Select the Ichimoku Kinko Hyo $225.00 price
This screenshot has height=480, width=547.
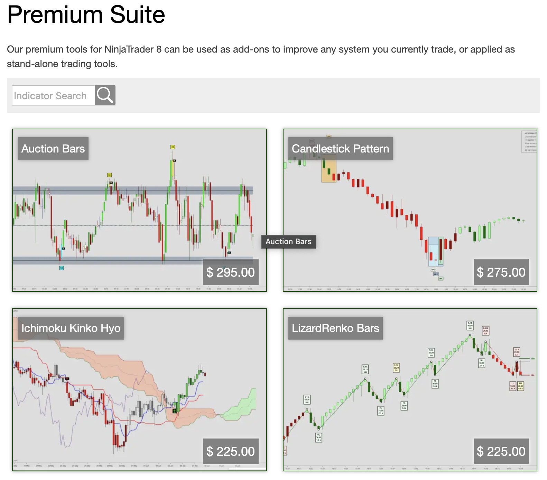(x=230, y=451)
